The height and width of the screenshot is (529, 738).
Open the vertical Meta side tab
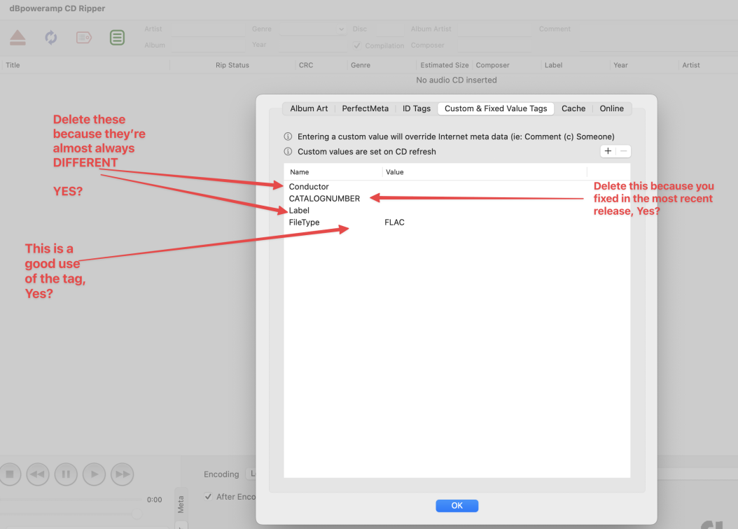coord(181,504)
